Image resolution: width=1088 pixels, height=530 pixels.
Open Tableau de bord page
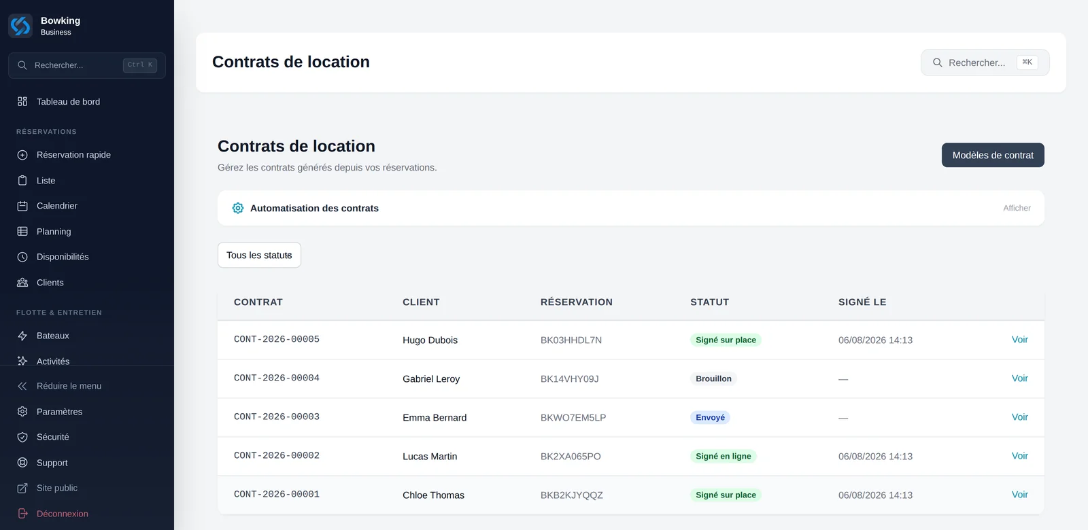click(x=87, y=101)
